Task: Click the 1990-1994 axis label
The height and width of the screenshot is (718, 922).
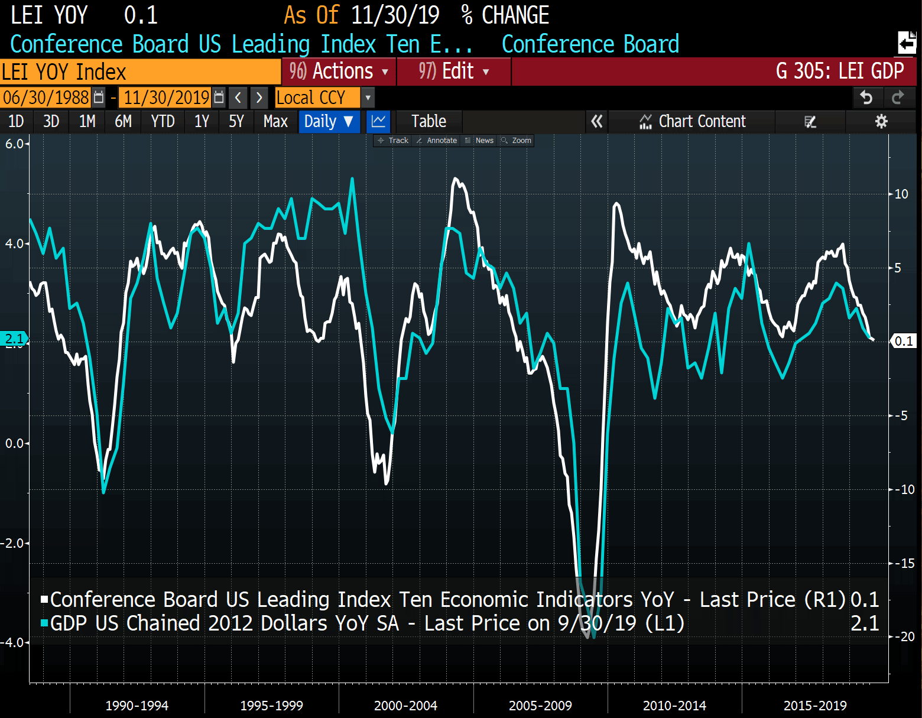Action: pos(137,706)
